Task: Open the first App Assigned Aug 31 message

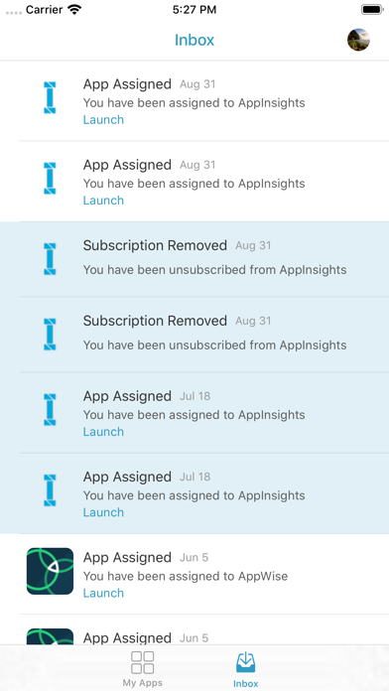Action: (194, 101)
